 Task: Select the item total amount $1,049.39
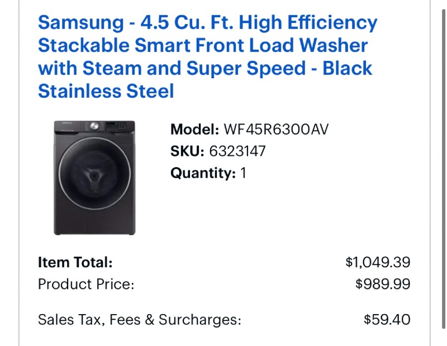pyautogui.click(x=378, y=262)
